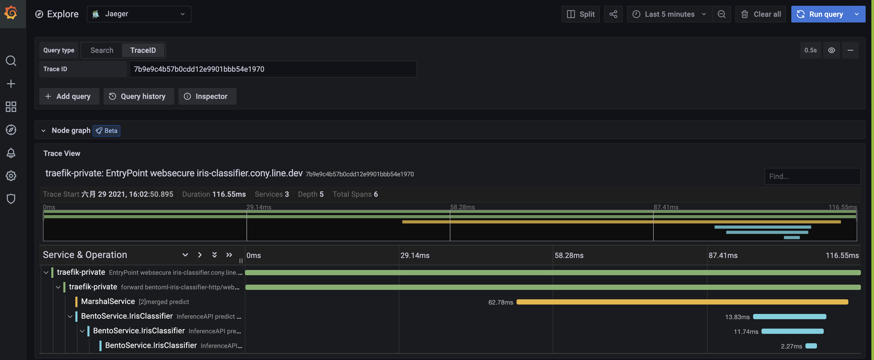
Task: Open the Configuration gear icon
Action: [11, 176]
